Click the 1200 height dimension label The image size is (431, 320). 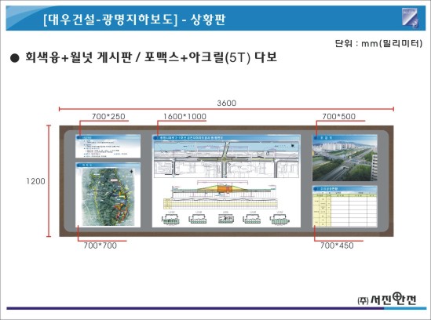(36, 181)
